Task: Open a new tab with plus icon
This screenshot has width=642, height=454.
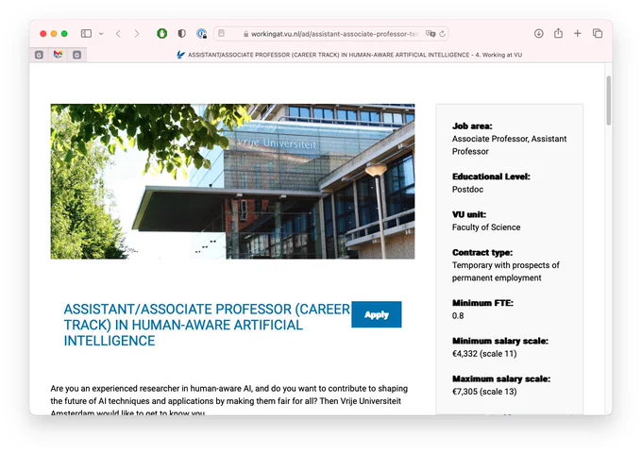Action: pyautogui.click(x=577, y=34)
